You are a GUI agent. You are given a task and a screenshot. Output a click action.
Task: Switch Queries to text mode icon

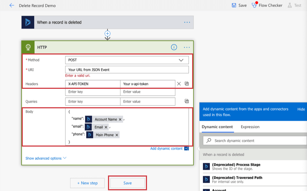[186, 101]
